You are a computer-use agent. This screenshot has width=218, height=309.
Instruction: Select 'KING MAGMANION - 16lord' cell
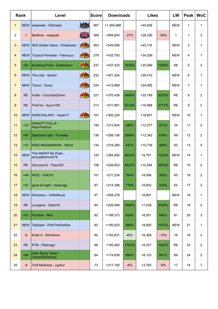55,145
